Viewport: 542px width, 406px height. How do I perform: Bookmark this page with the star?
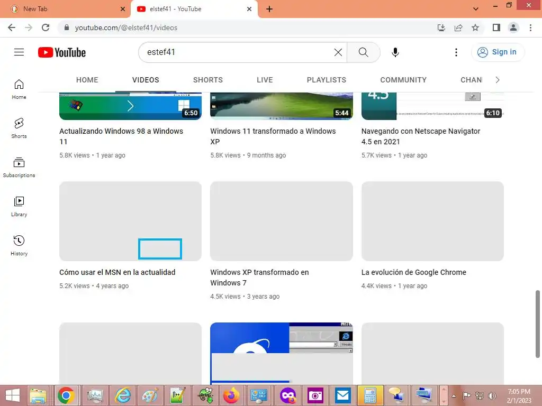coord(475,27)
